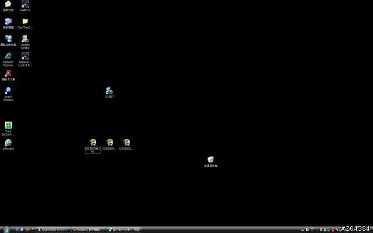This screenshot has height=233, width=373.
Task: Launch Internet Explorer from the desktop
Action: pos(8,59)
